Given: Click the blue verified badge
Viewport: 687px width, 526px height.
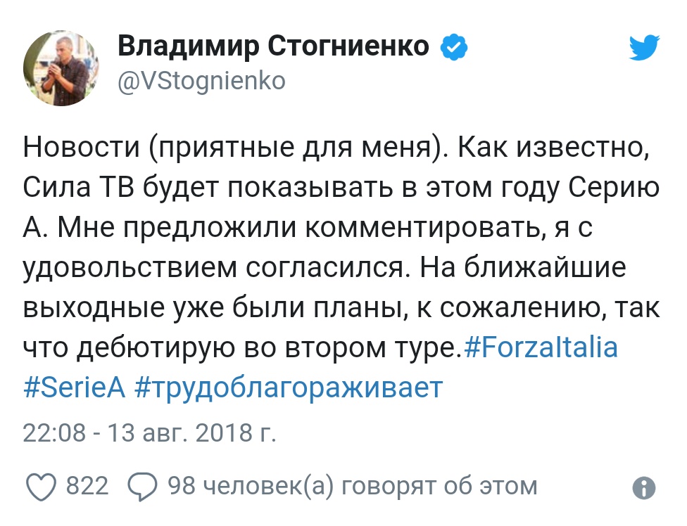Looking at the screenshot, I should 454,47.
